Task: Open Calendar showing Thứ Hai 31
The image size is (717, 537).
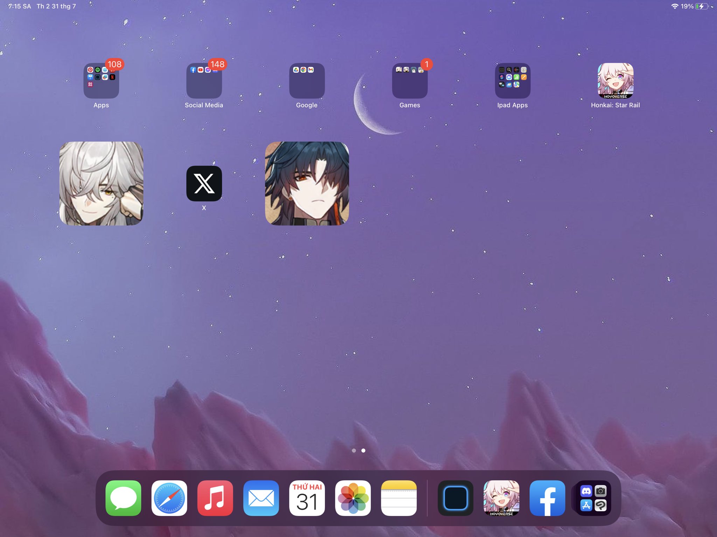Action: point(307,498)
